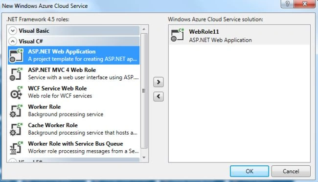Select WebRole11 name in solution list
This screenshot has height=182, width=318.
204,32
